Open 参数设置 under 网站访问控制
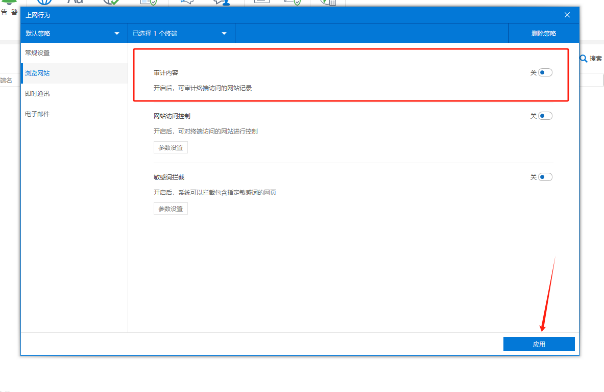604x392 pixels. pyautogui.click(x=171, y=148)
